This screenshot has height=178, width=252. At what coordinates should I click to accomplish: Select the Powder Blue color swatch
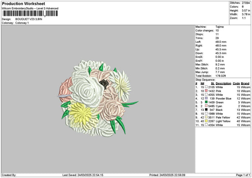(x=206, y=98)
